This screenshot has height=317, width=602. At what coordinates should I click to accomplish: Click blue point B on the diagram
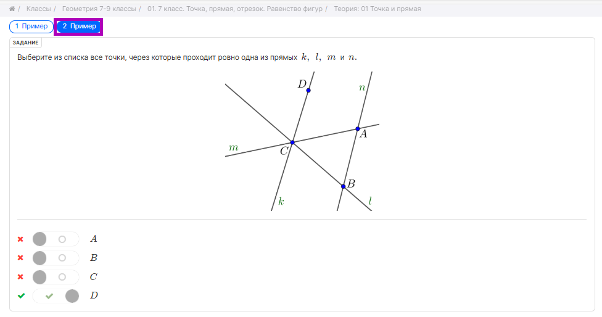click(343, 186)
